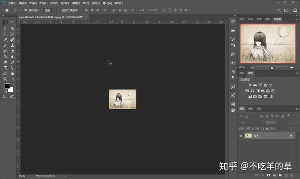Add layer mask icon

[268, 175]
